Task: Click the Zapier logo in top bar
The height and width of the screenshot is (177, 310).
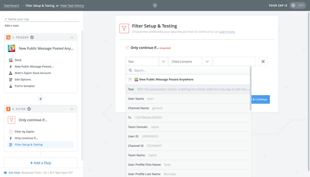Action: coord(155,5)
